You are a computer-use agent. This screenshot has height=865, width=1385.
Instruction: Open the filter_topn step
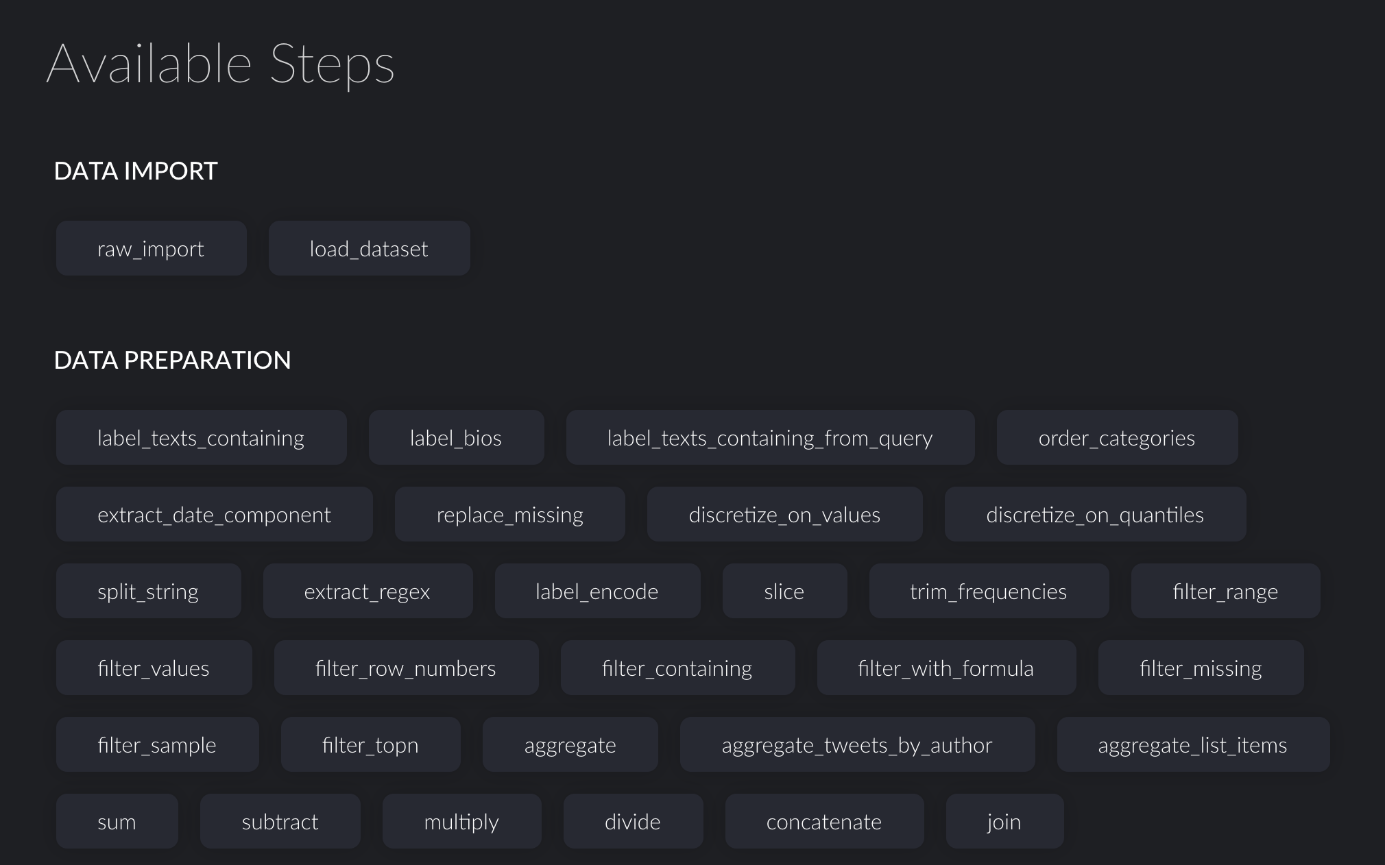point(370,744)
